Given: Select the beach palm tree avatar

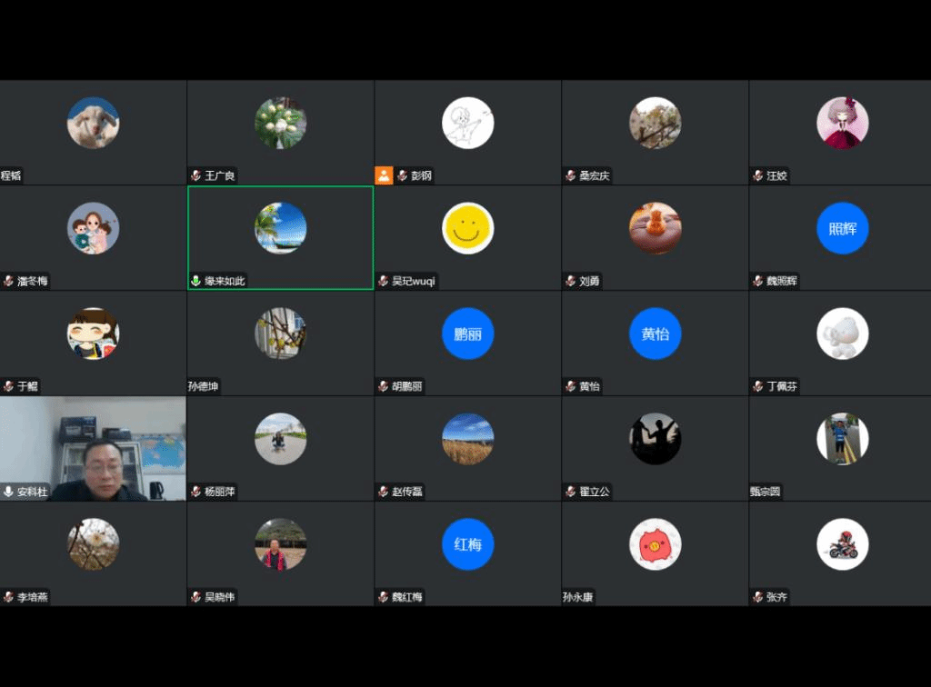Looking at the screenshot, I should pos(280,228).
